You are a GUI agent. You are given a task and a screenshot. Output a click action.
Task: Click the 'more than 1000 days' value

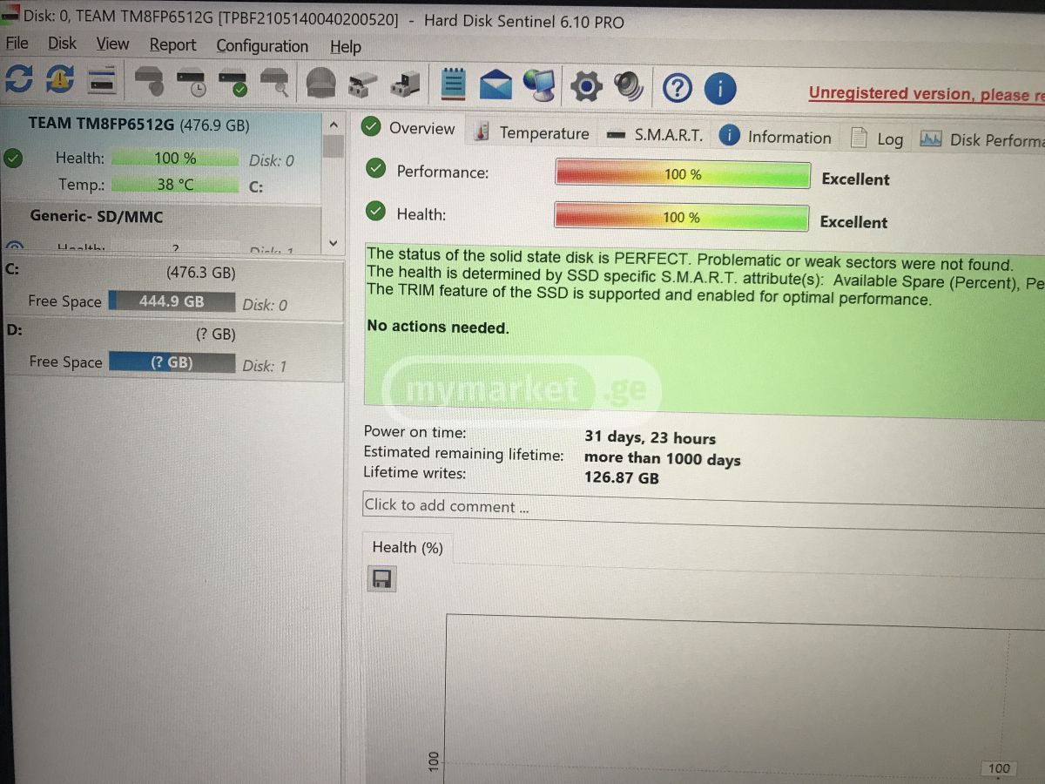click(x=662, y=458)
